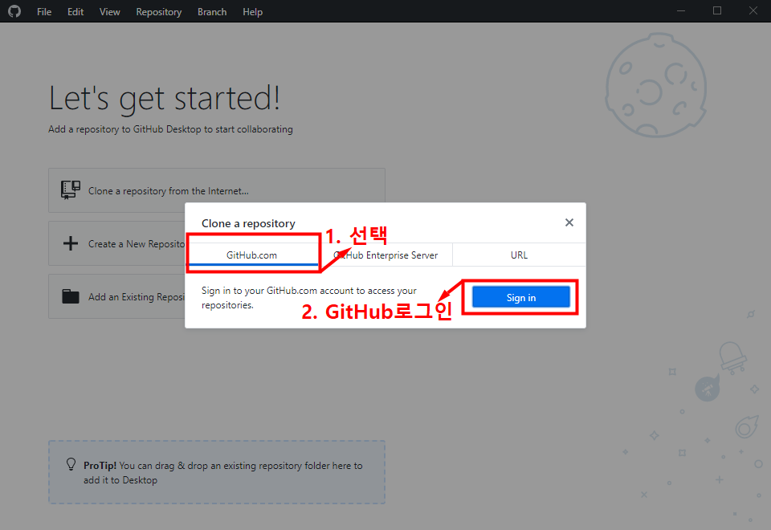This screenshot has height=530, width=771.
Task: Select the GitHub.com tab
Action: [x=253, y=255]
